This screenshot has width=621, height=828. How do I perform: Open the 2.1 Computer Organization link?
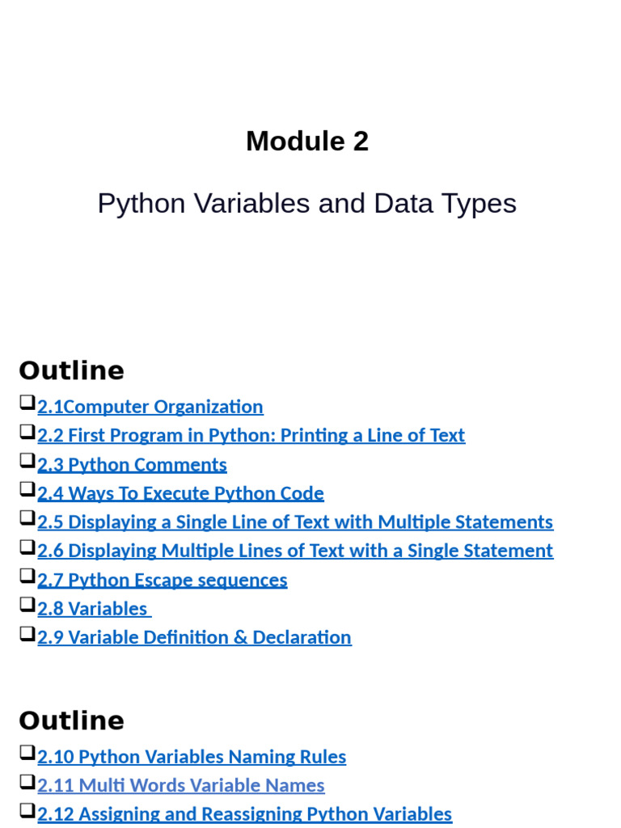(150, 407)
